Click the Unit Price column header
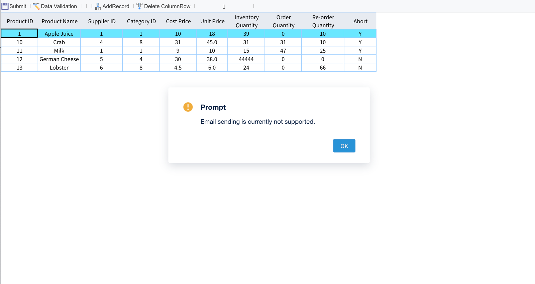The image size is (535, 284). click(212, 21)
